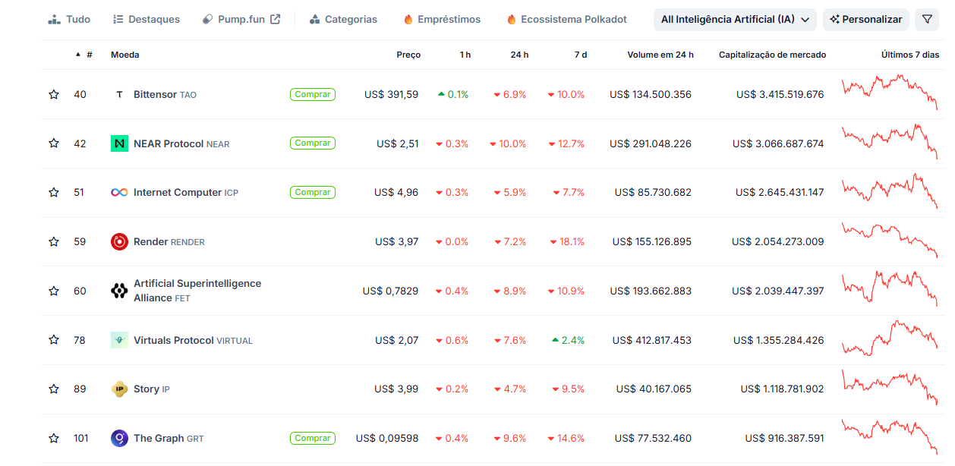
Task: Click Render 7 d change 18.1%
Action: (x=567, y=241)
